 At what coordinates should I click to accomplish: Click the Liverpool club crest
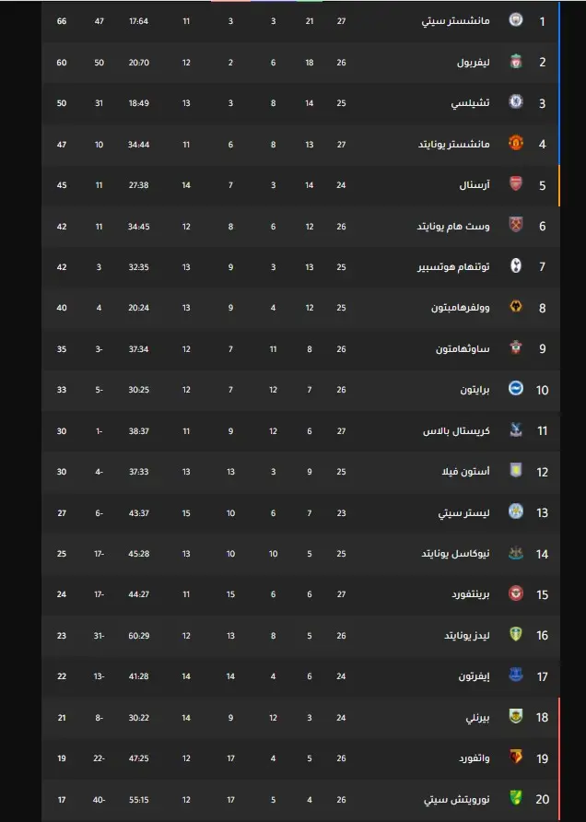(x=516, y=62)
